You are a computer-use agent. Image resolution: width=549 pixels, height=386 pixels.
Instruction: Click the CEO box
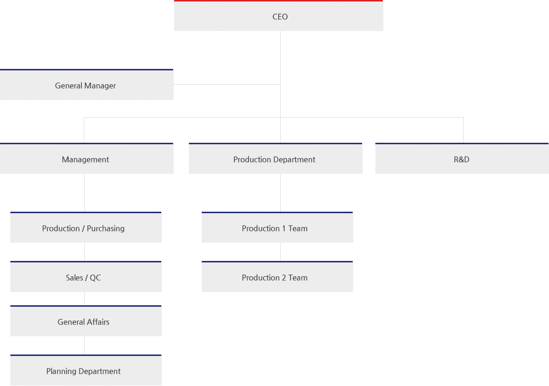279,17
